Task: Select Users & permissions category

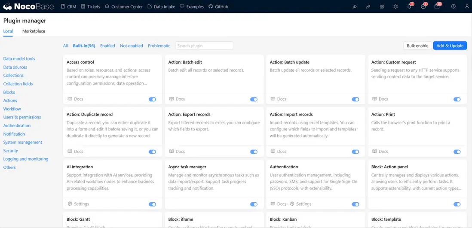Action: (x=22, y=117)
